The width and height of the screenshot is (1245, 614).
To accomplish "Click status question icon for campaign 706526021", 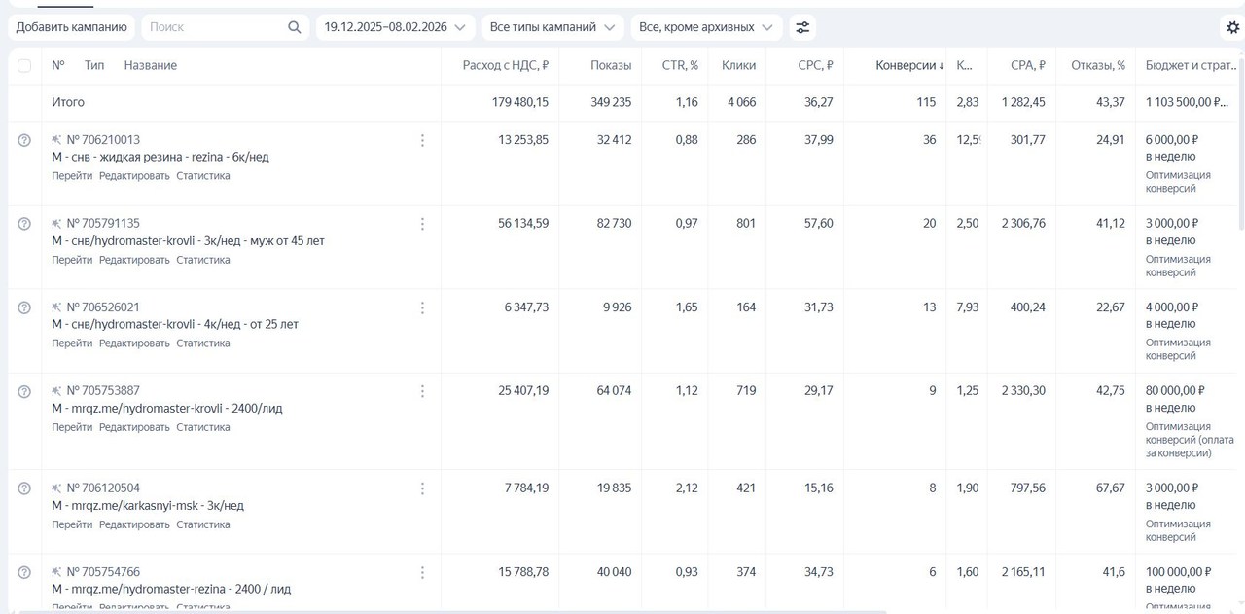I will point(24,307).
